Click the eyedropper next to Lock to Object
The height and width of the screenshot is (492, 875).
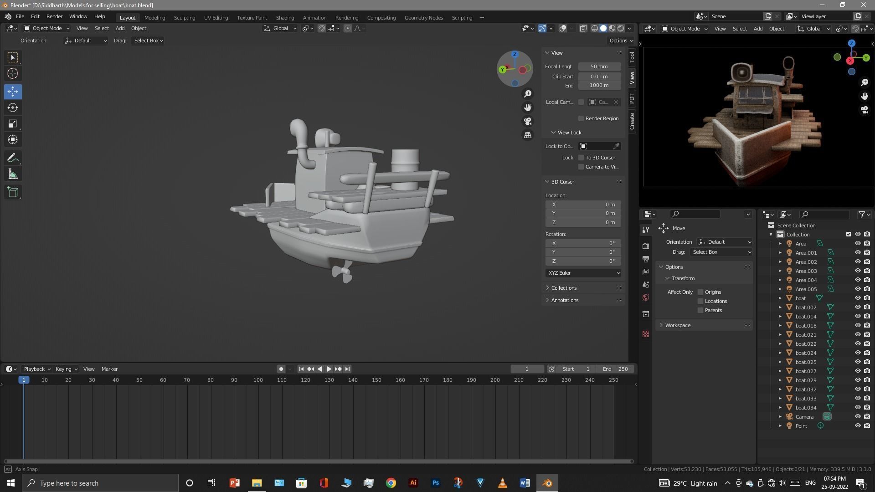(x=616, y=146)
